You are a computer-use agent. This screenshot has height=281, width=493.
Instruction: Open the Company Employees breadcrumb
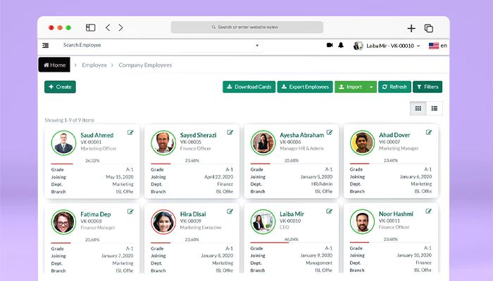[x=145, y=65]
